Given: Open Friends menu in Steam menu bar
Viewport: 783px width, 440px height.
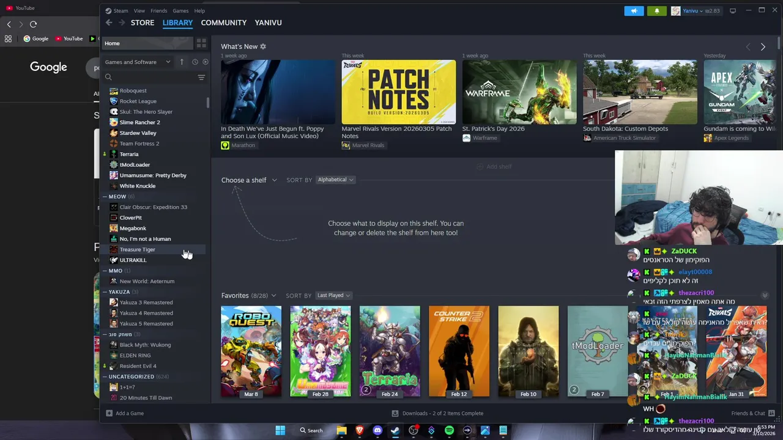Looking at the screenshot, I should click(x=158, y=11).
